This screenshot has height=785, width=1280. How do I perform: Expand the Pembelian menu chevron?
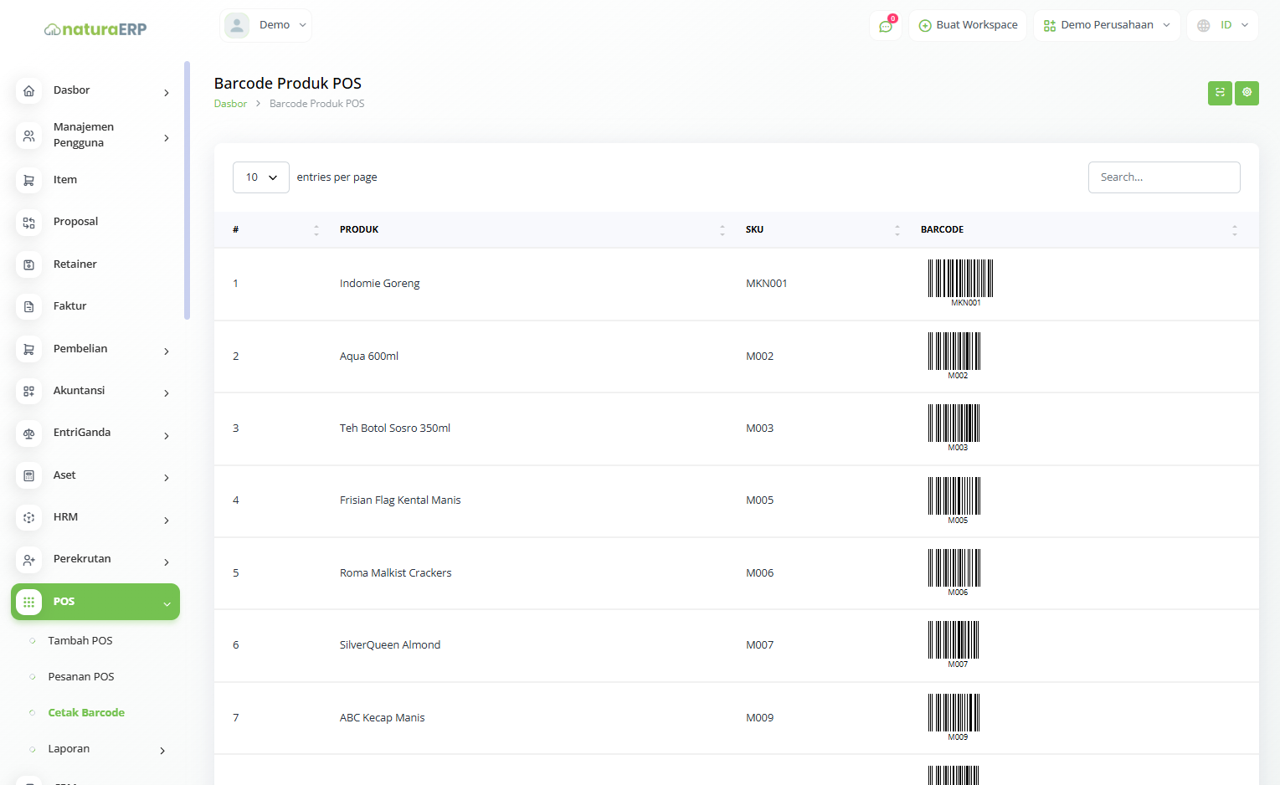click(x=167, y=351)
